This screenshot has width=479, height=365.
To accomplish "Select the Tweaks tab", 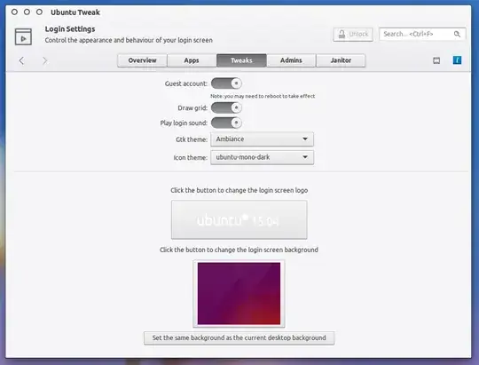I will pos(241,60).
